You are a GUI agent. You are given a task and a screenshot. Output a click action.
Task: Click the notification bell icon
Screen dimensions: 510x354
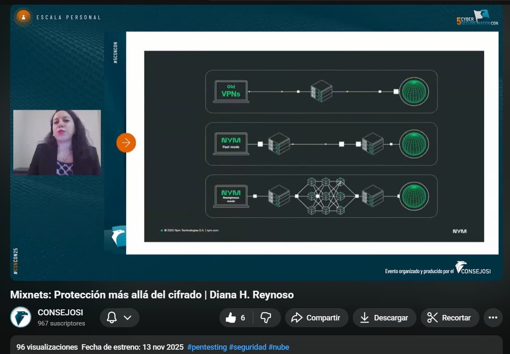[x=112, y=318]
